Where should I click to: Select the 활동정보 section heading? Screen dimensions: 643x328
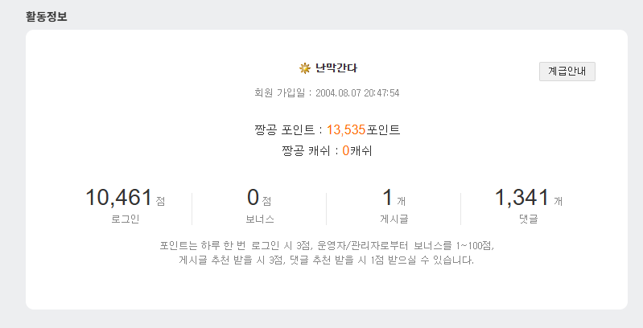click(47, 15)
